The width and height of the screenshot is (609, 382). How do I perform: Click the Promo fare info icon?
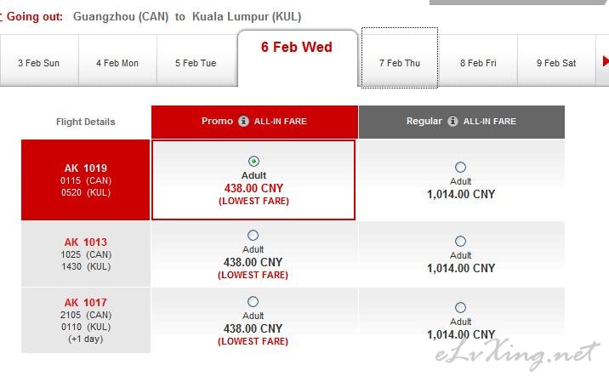click(243, 121)
